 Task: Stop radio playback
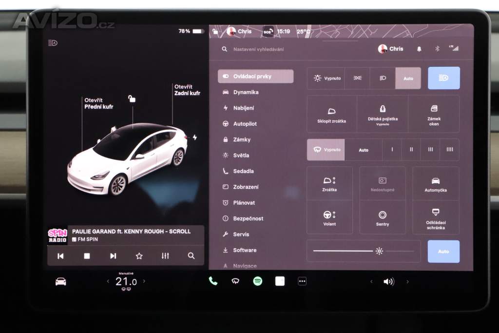(87, 256)
